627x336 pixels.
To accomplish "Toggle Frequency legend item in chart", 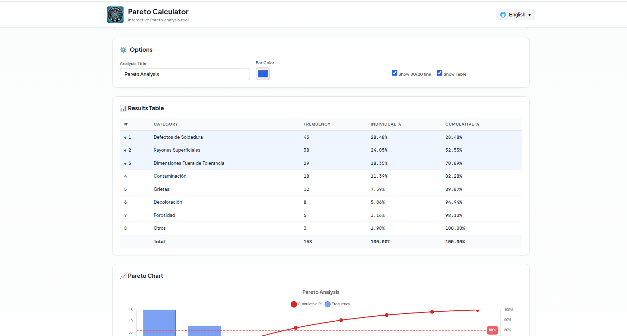I will point(337,304).
